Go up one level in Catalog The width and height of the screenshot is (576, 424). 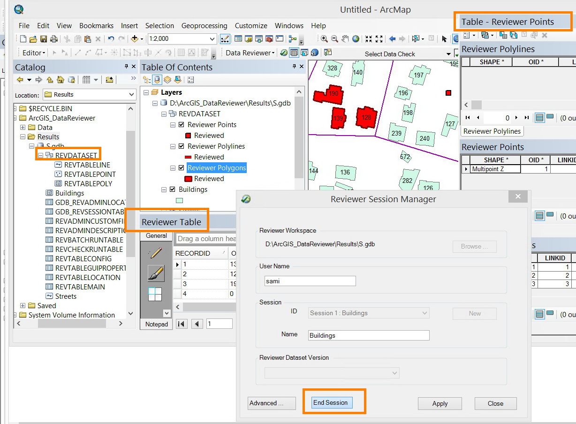click(x=50, y=80)
